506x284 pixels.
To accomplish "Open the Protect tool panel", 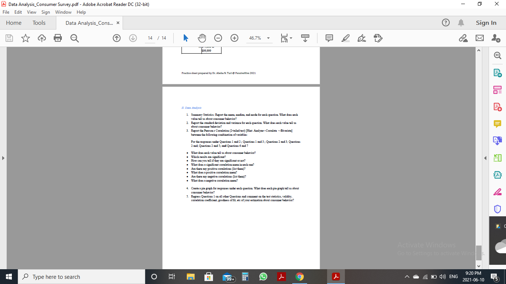I will [x=497, y=209].
